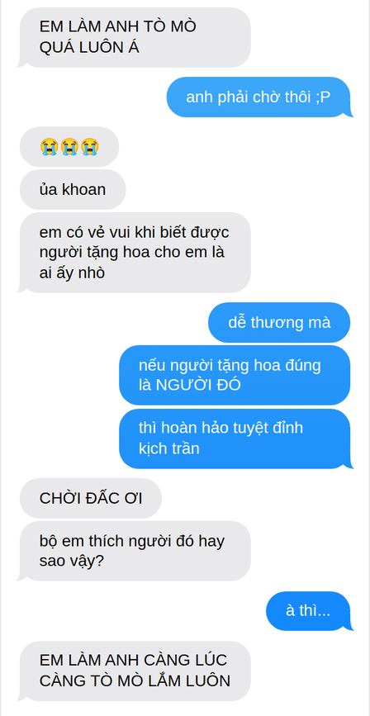Click the words 'sao vậy?' in gray bubble
The width and height of the screenshot is (370, 716).
[x=70, y=561]
